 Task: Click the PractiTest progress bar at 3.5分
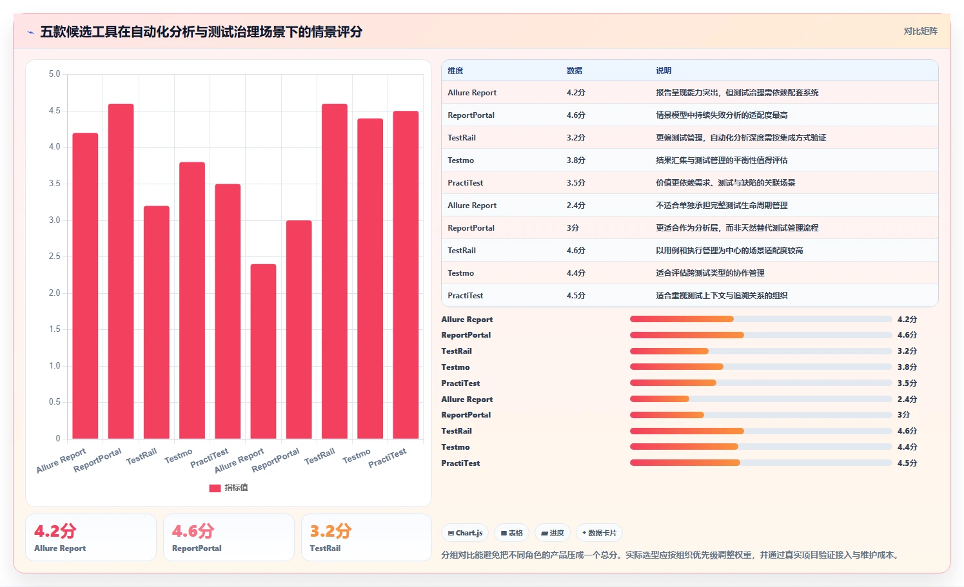[x=761, y=383]
